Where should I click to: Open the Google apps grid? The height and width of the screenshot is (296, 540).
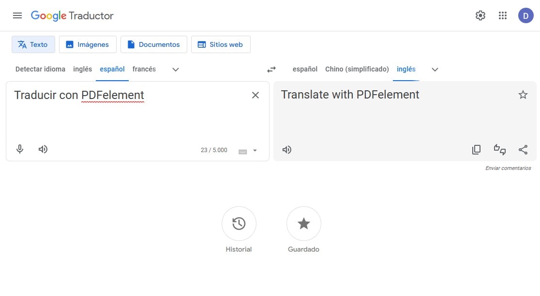pyautogui.click(x=502, y=15)
